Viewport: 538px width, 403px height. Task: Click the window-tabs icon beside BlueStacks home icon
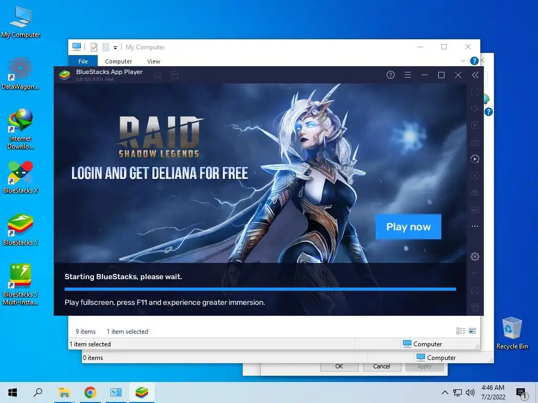174,76
